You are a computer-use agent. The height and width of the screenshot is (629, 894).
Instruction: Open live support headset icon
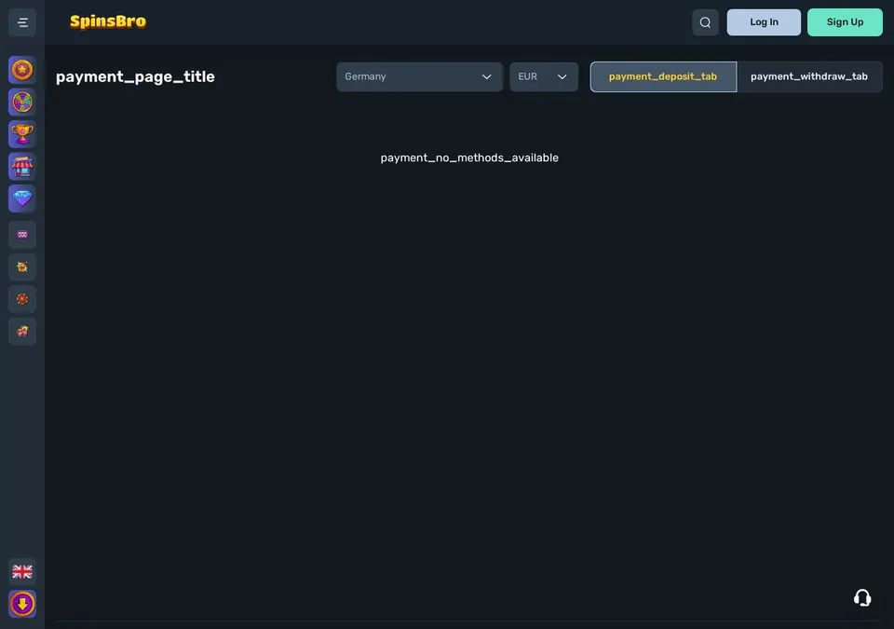tap(862, 597)
